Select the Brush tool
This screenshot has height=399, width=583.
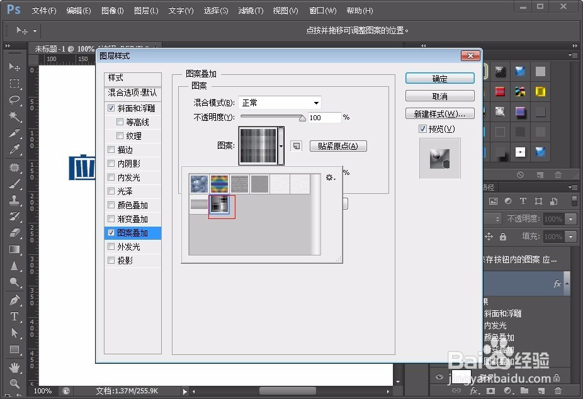14,184
